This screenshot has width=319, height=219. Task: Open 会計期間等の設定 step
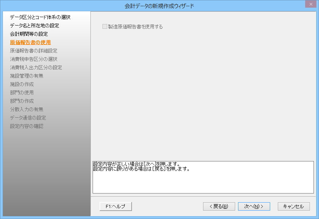(x=29, y=34)
